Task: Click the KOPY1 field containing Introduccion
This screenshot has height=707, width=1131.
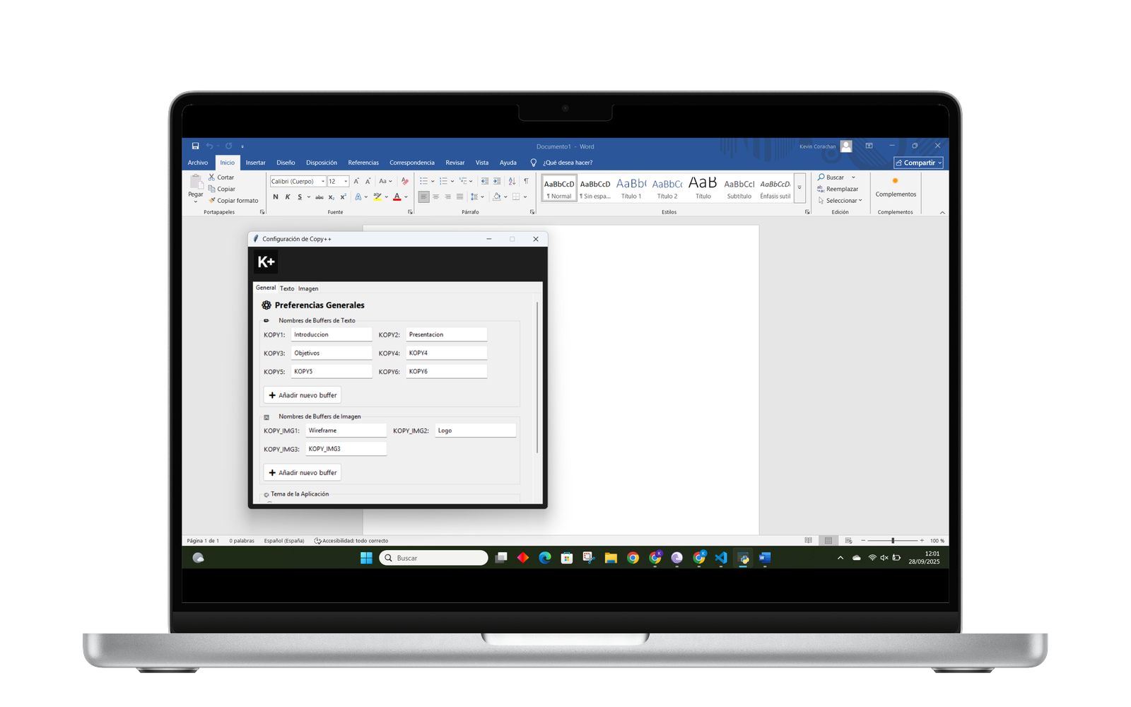Action: click(x=331, y=334)
